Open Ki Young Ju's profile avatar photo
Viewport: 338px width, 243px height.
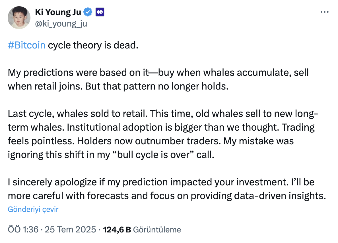tap(19, 18)
